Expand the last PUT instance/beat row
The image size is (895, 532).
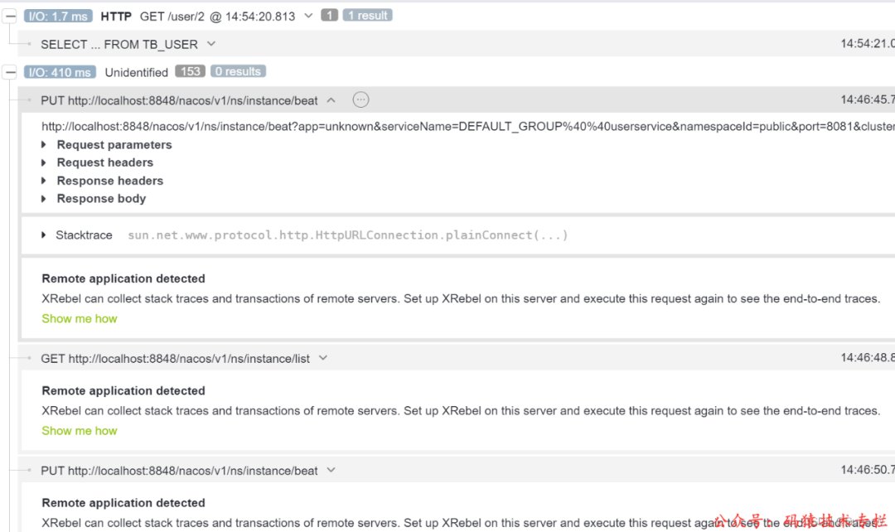(x=331, y=471)
